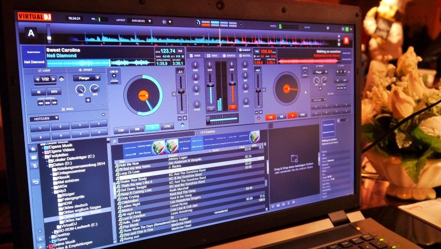Viewport: 441px width, 249px height.
Task: Switch to the VIDEO tab
Action: point(212,54)
